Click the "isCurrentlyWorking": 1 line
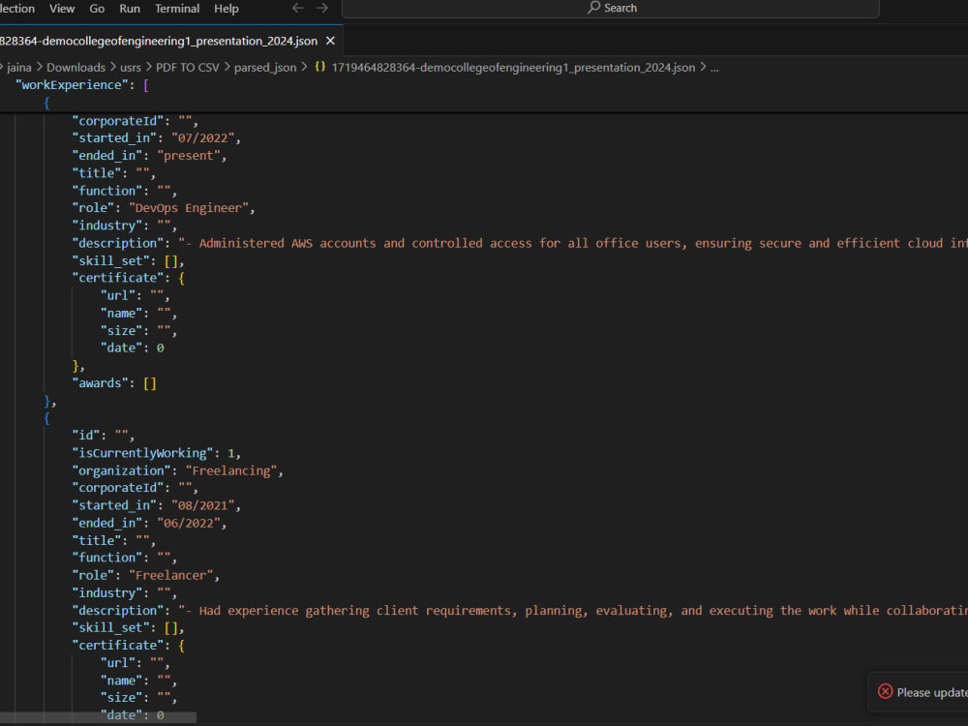The height and width of the screenshot is (726, 968). point(156,453)
